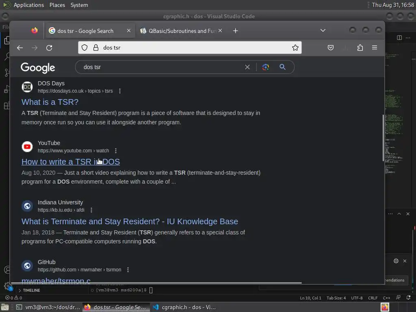Open more options for GitHub result

pos(128,270)
